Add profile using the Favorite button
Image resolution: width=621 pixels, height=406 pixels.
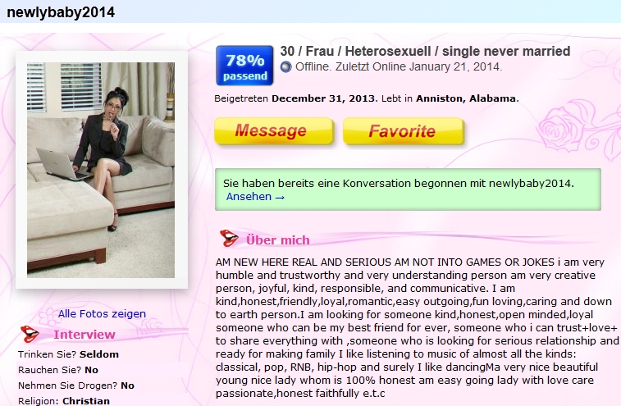pos(403,130)
